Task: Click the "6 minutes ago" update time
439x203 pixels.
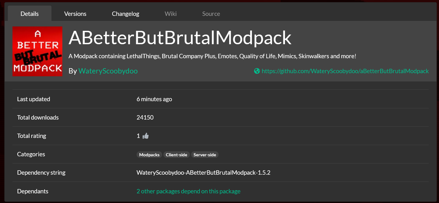Action: pos(154,99)
